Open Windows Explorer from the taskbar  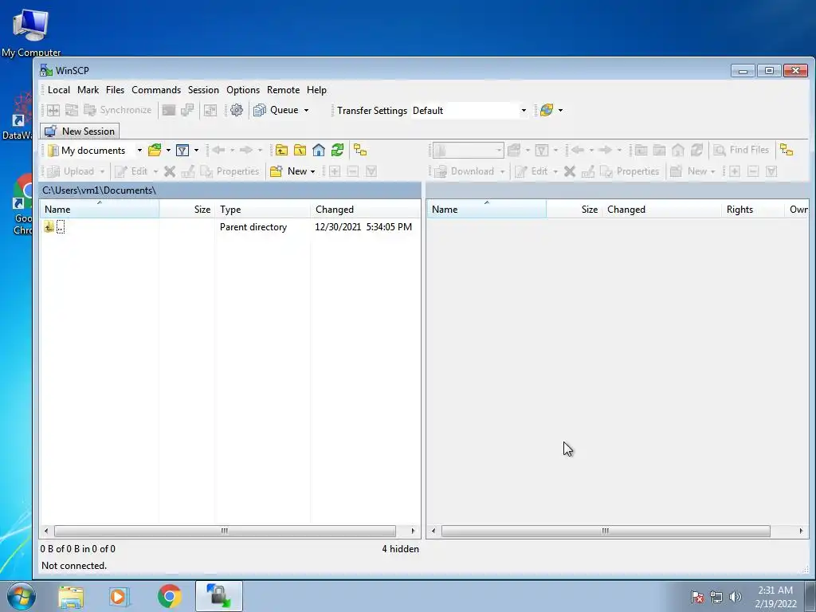pyautogui.click(x=71, y=596)
